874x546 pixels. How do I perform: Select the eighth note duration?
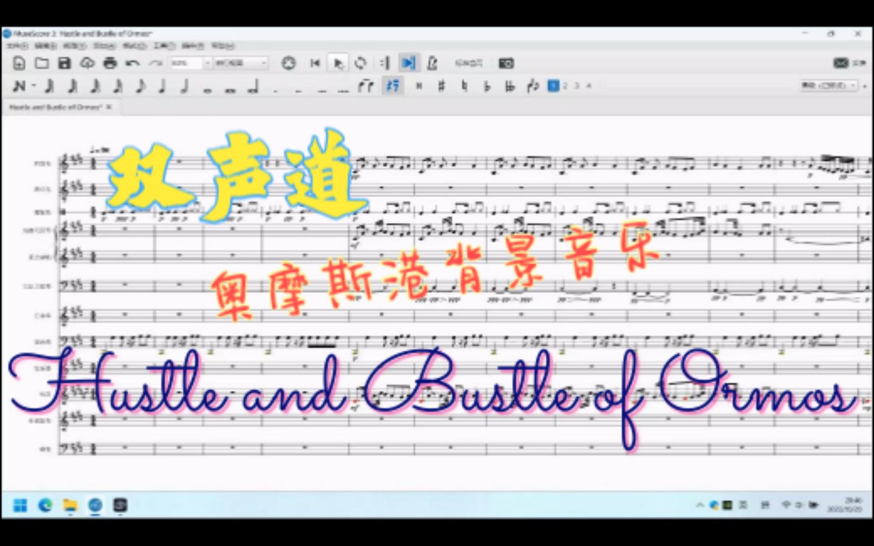pos(141,86)
